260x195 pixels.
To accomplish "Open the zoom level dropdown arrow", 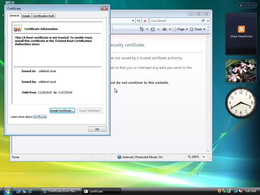I will pos(204,157).
